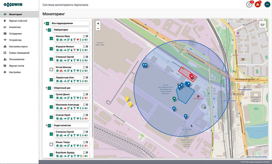Image resolution: width=272 pixels, height=164 pixels.
Task: Select the Осипов Юрий employee card
Action: pos(72,117)
